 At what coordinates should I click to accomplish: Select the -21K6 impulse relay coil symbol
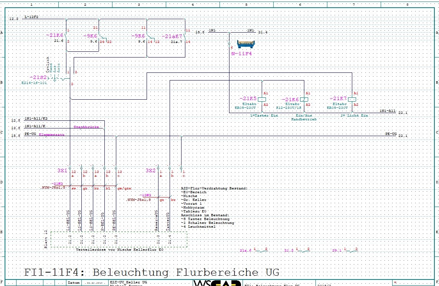[304, 99]
